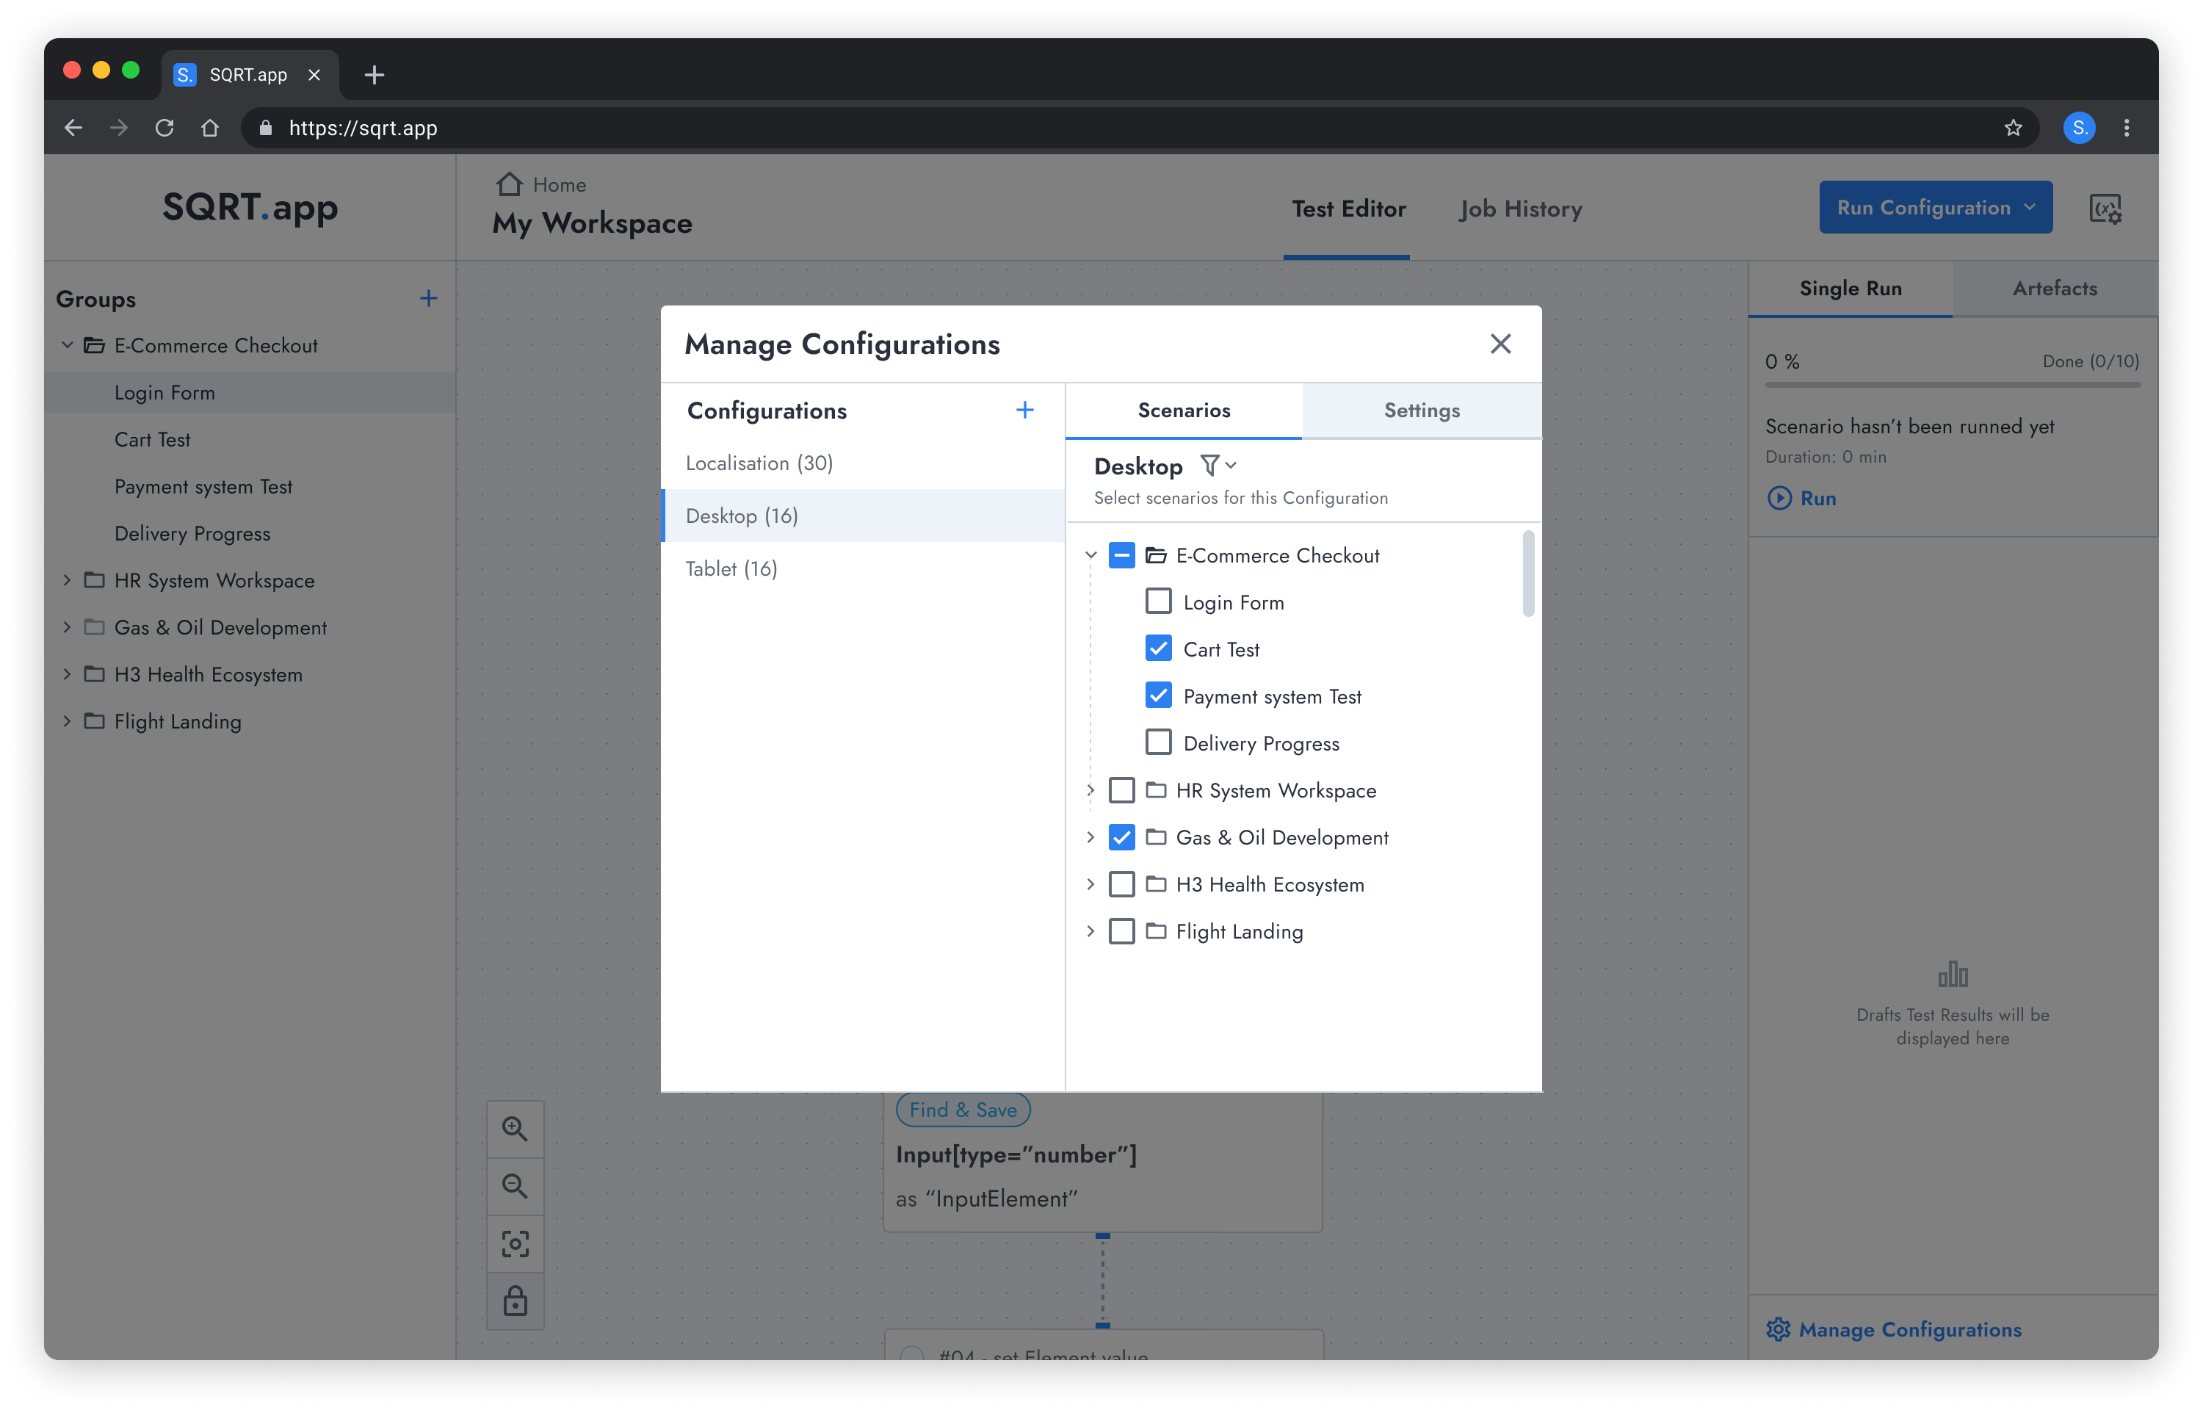Open browser three-dot menu
The image size is (2203, 1410).
[2126, 129]
